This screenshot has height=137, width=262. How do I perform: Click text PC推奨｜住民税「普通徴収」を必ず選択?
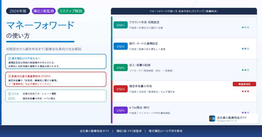coord(152,92)
